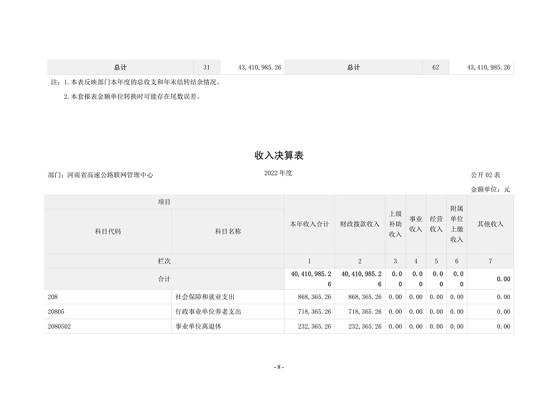Viewport: 558px width, 394px height.
Task: Click the 总计 cell beside row number 31
Action: click(121, 68)
